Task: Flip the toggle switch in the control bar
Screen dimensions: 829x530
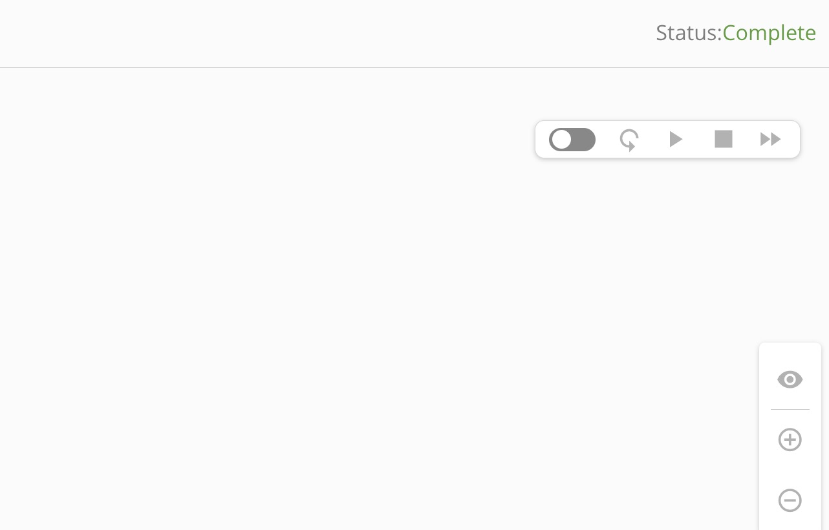Action: pos(572,140)
